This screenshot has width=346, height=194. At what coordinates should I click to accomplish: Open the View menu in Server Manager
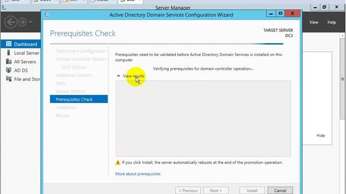click(x=314, y=22)
